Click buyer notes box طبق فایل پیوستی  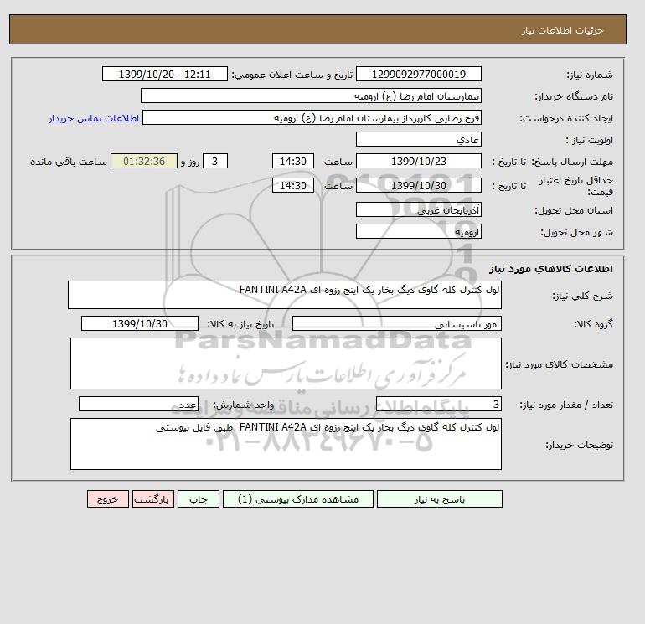[286, 444]
